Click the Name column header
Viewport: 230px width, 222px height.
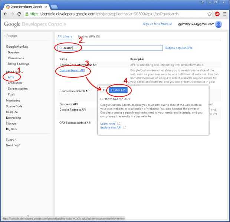pos(63,59)
